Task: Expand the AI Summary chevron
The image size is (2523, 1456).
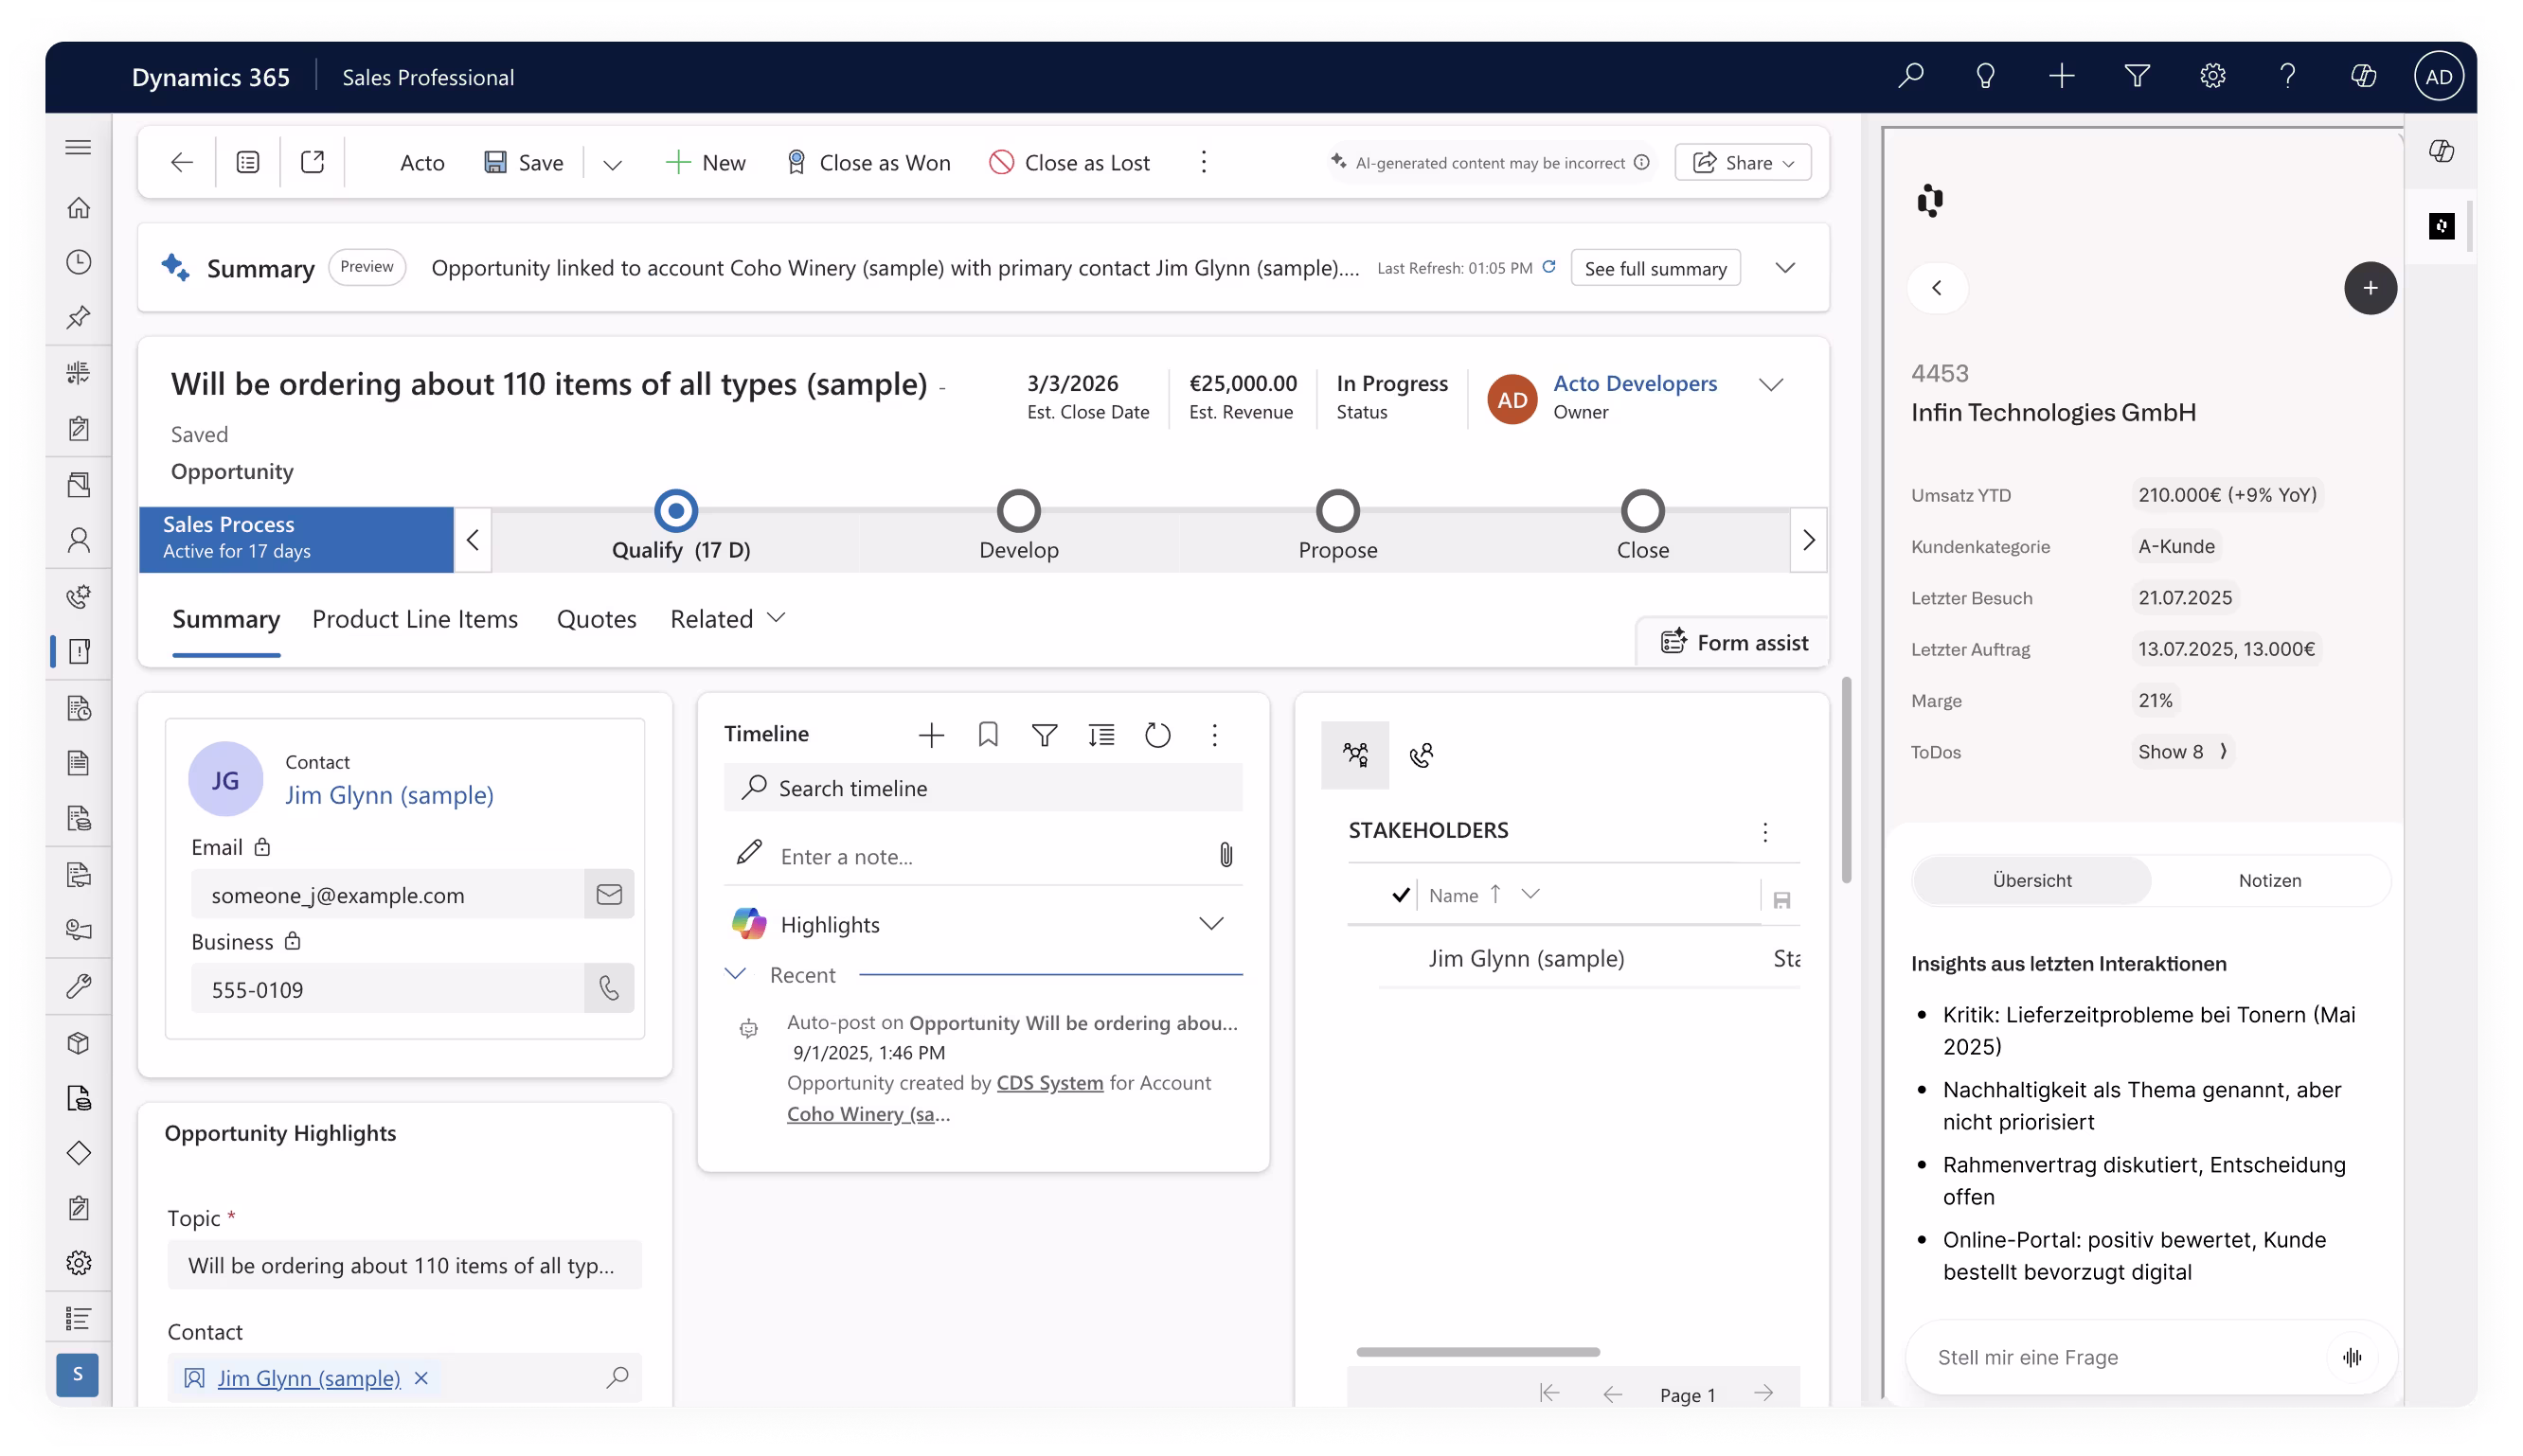Action: (1784, 268)
